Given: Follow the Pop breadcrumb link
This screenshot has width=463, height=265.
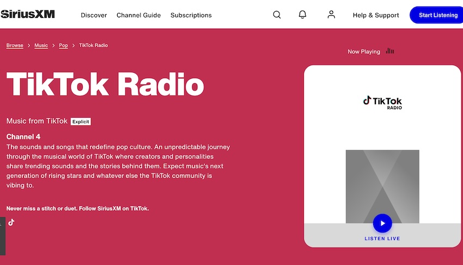Looking at the screenshot, I should pyautogui.click(x=64, y=46).
